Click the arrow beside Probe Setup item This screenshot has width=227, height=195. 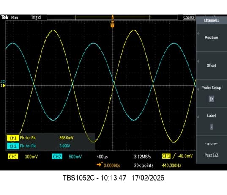pos(198,89)
